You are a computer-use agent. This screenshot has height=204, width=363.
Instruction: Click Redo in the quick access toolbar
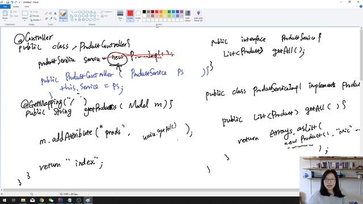coord(16,2)
